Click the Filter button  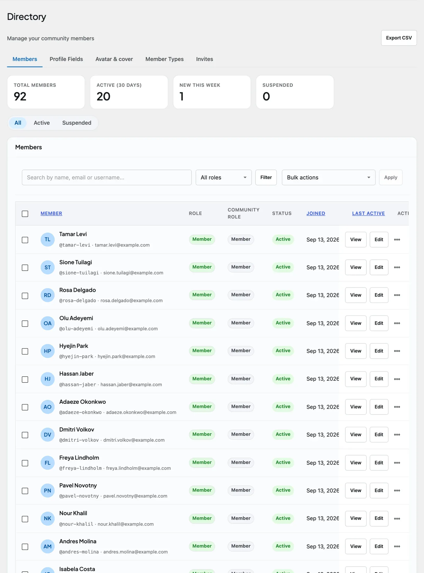[x=266, y=177]
